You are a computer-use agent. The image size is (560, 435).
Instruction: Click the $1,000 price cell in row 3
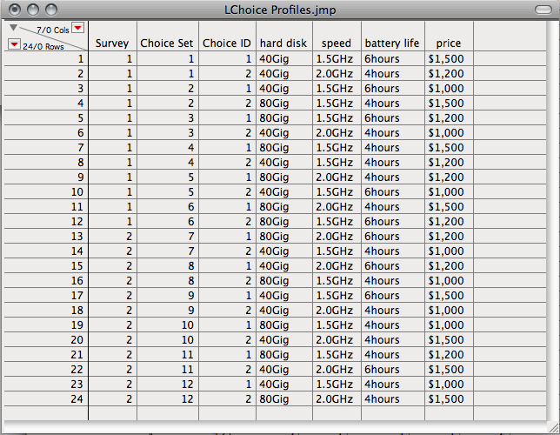tap(449, 88)
